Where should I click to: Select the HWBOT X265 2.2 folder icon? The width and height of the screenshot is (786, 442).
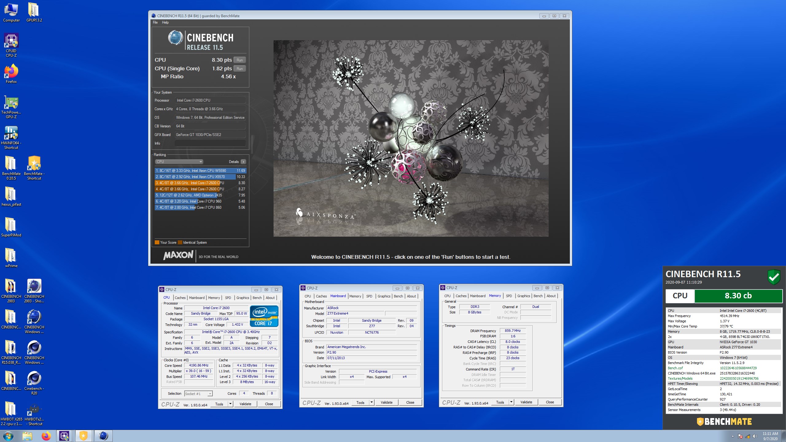tap(11, 413)
